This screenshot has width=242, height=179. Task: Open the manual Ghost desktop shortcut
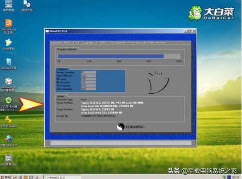pyautogui.click(x=8, y=45)
